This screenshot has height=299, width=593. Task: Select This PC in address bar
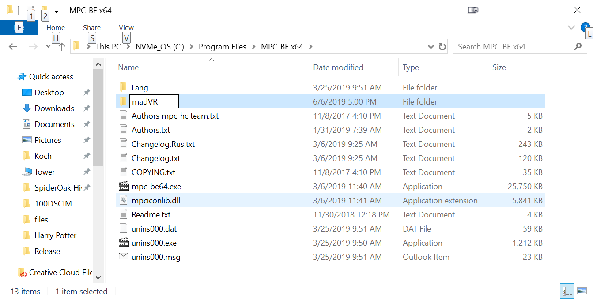[x=108, y=46]
